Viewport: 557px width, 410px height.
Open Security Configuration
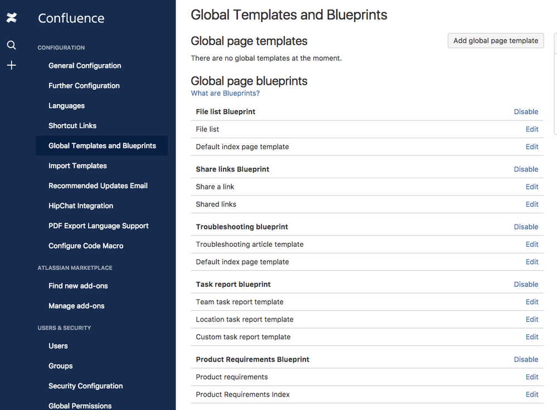86,386
